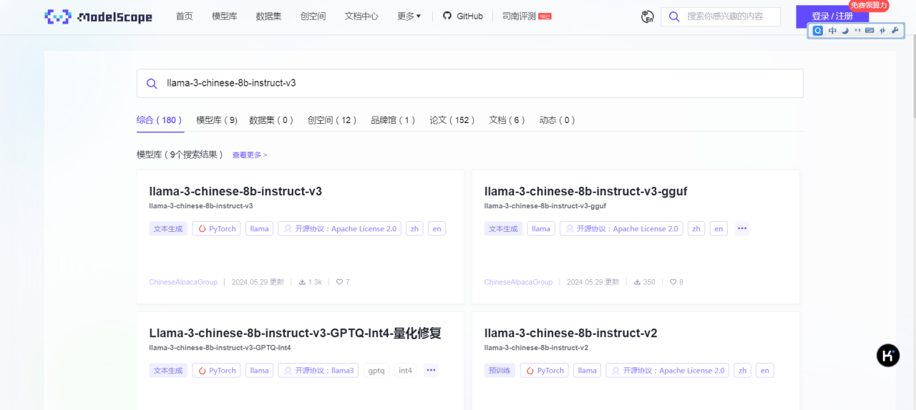Open 数据集 in top navigation
The height and width of the screenshot is (410, 916).
268,16
